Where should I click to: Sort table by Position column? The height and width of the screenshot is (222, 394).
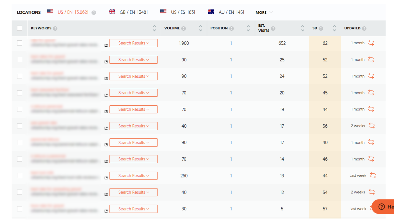248,28
